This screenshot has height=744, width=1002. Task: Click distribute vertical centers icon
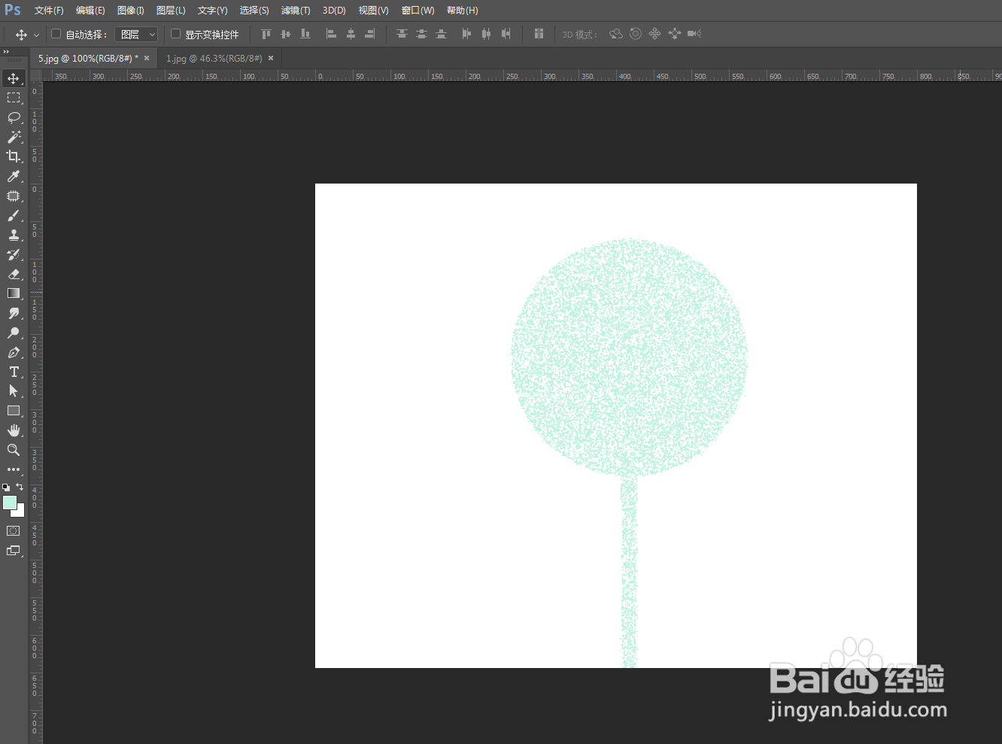421,34
